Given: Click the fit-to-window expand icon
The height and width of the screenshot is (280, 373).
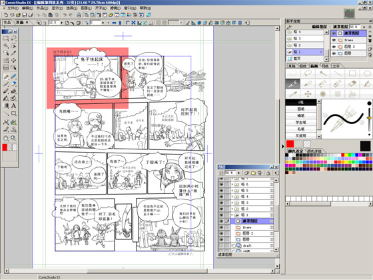Looking at the screenshot, I should coord(133,23).
